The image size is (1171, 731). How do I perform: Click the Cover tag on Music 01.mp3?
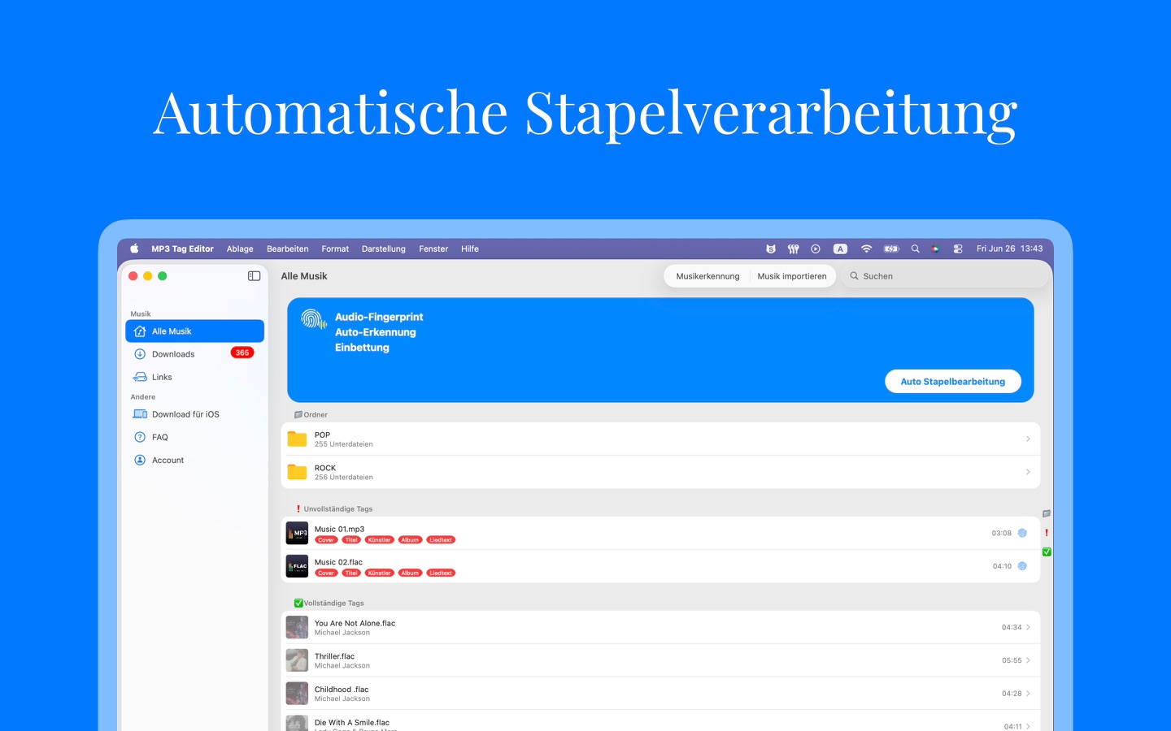point(326,540)
